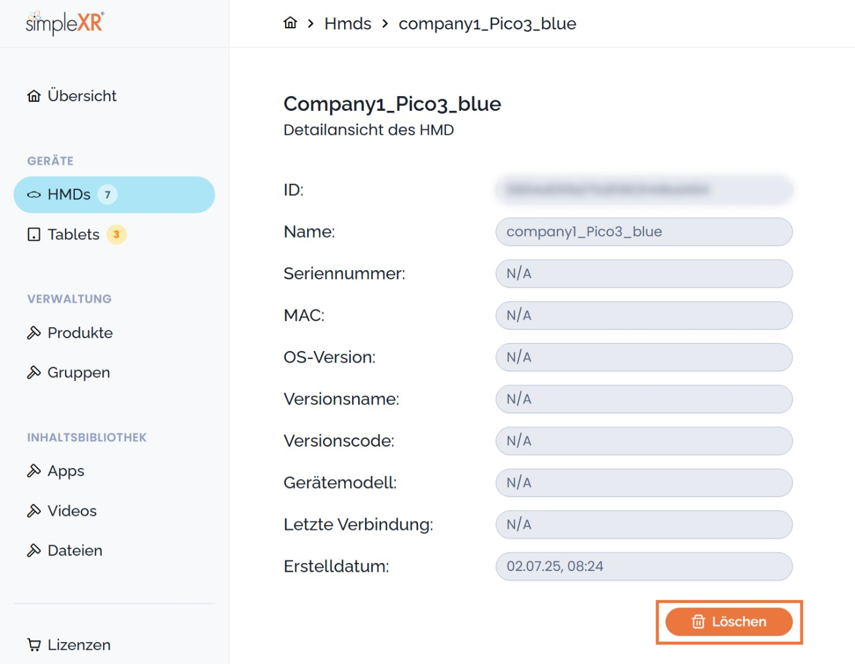Click the Name input field

643,232
